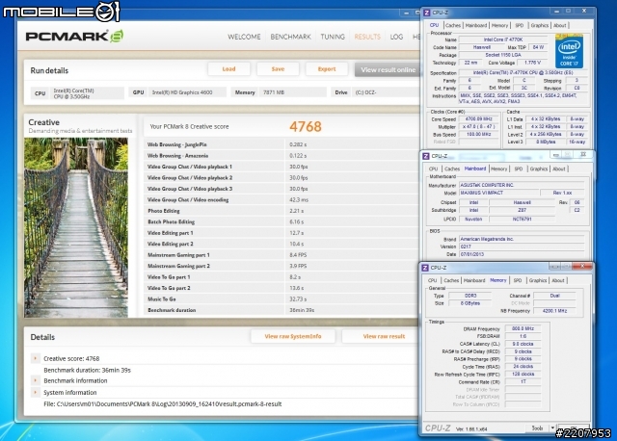Open Mainboard tab in bottom CPU-Z window
617x441 pixels.
(474, 280)
